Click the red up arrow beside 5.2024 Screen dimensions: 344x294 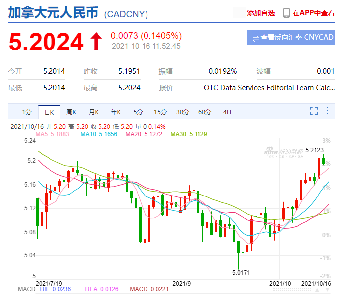[x=96, y=41]
